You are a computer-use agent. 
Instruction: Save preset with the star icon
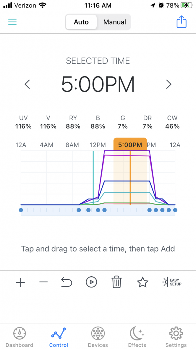coord(143,282)
